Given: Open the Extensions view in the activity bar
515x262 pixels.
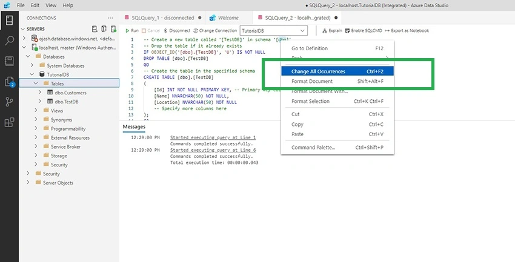Looking at the screenshot, I should tap(9, 123).
